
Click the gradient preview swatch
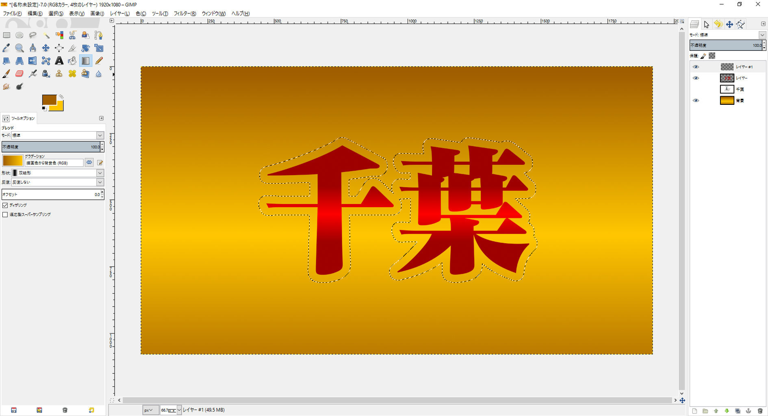[13, 161]
